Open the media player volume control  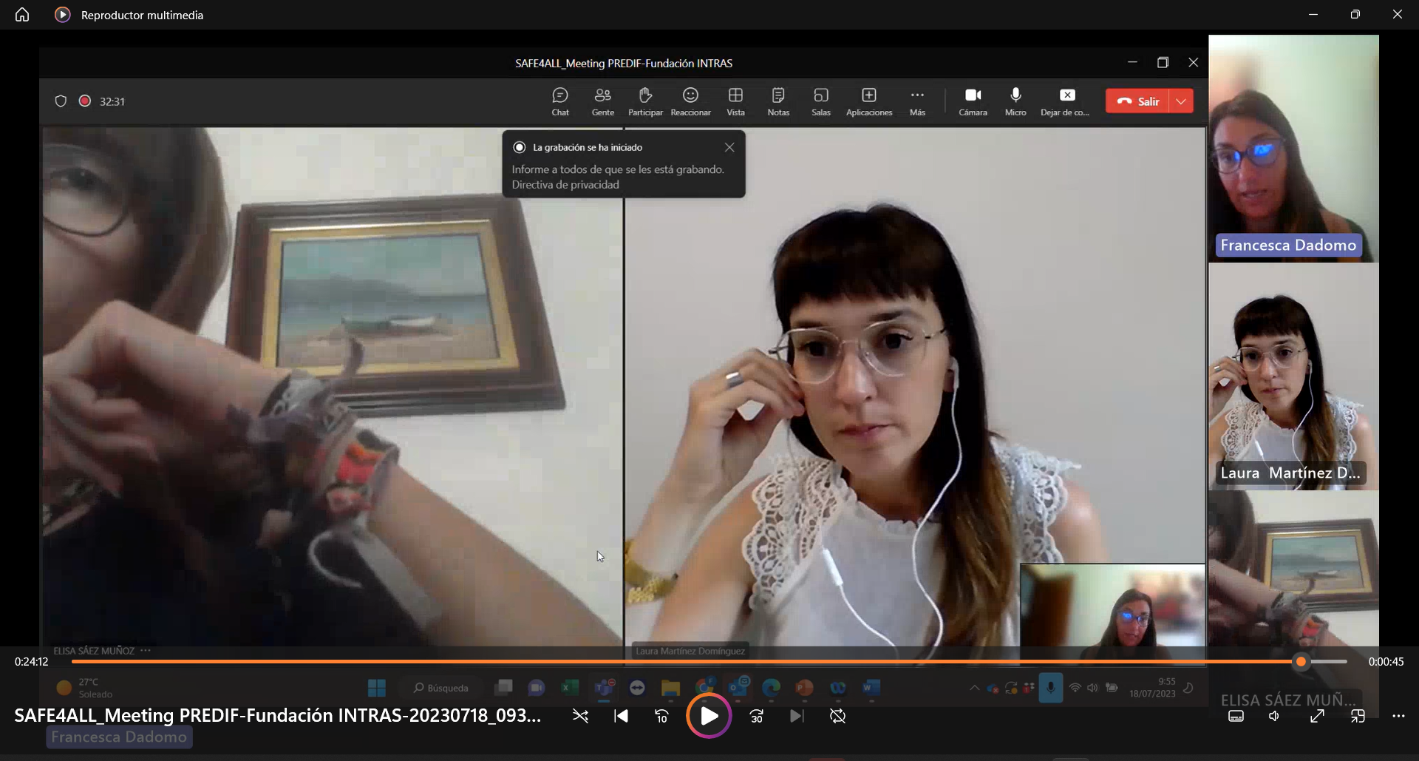coord(1274,716)
